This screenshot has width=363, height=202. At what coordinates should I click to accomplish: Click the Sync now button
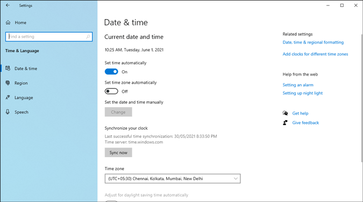click(x=118, y=152)
